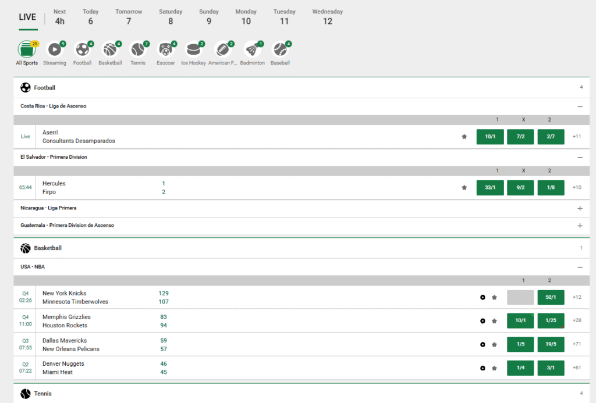Favorite the Aserrí match with star

click(464, 137)
